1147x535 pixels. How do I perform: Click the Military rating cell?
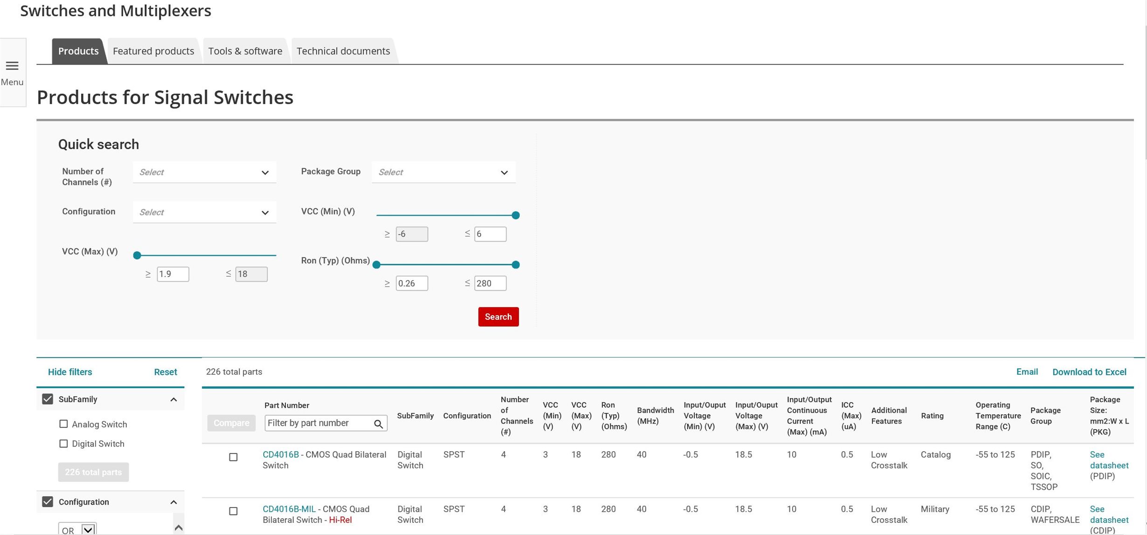click(x=935, y=509)
